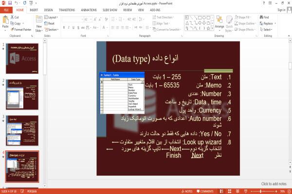The image size is (292, 194).
Task: Click the Reset slide button
Action: click(50, 23)
